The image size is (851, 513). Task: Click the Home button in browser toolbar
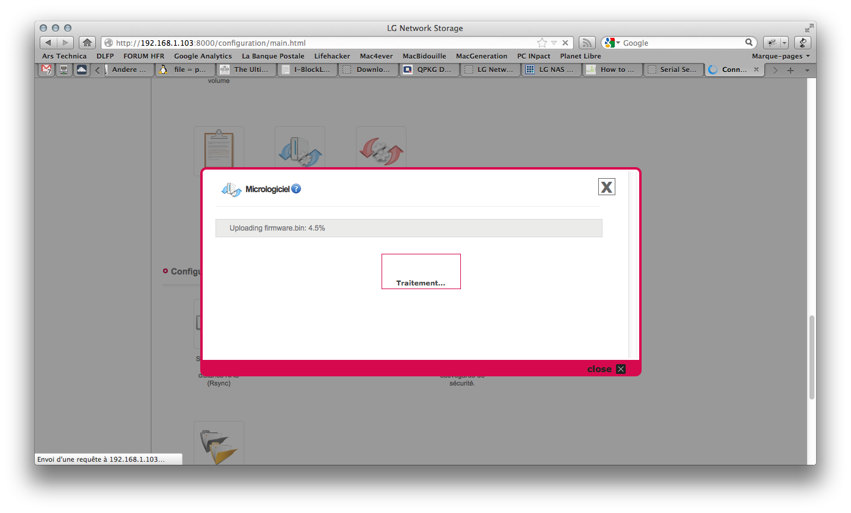87,43
